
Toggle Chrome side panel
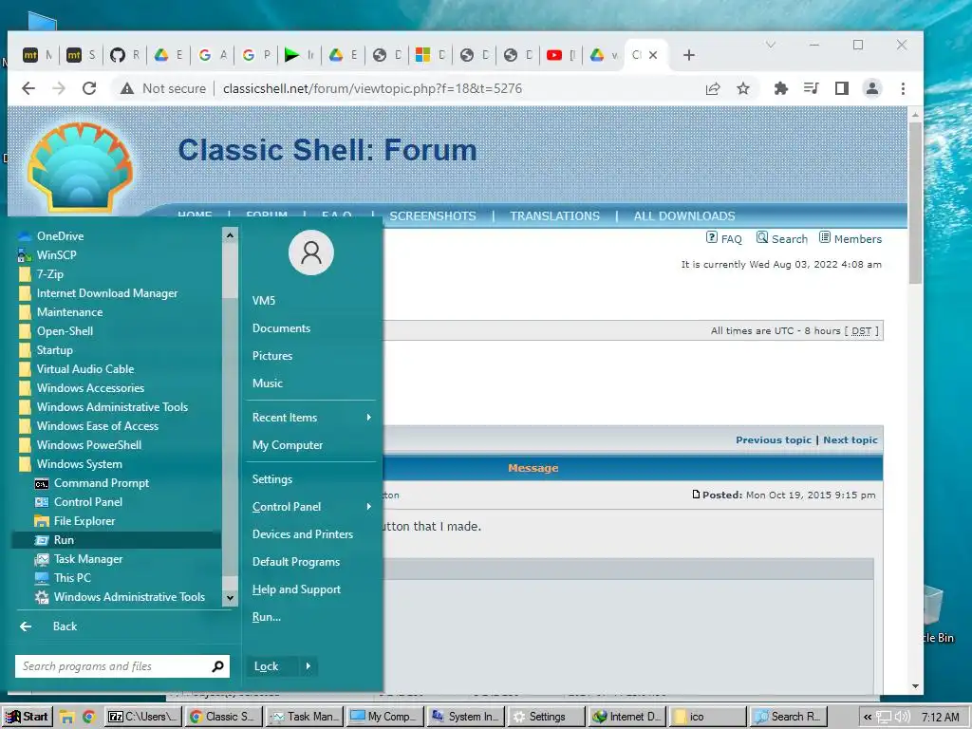[x=842, y=88]
